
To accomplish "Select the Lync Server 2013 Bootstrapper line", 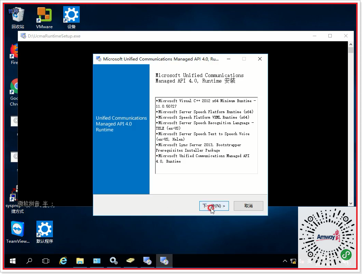I will click(x=199, y=147).
